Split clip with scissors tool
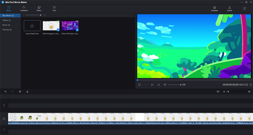 coord(28,92)
